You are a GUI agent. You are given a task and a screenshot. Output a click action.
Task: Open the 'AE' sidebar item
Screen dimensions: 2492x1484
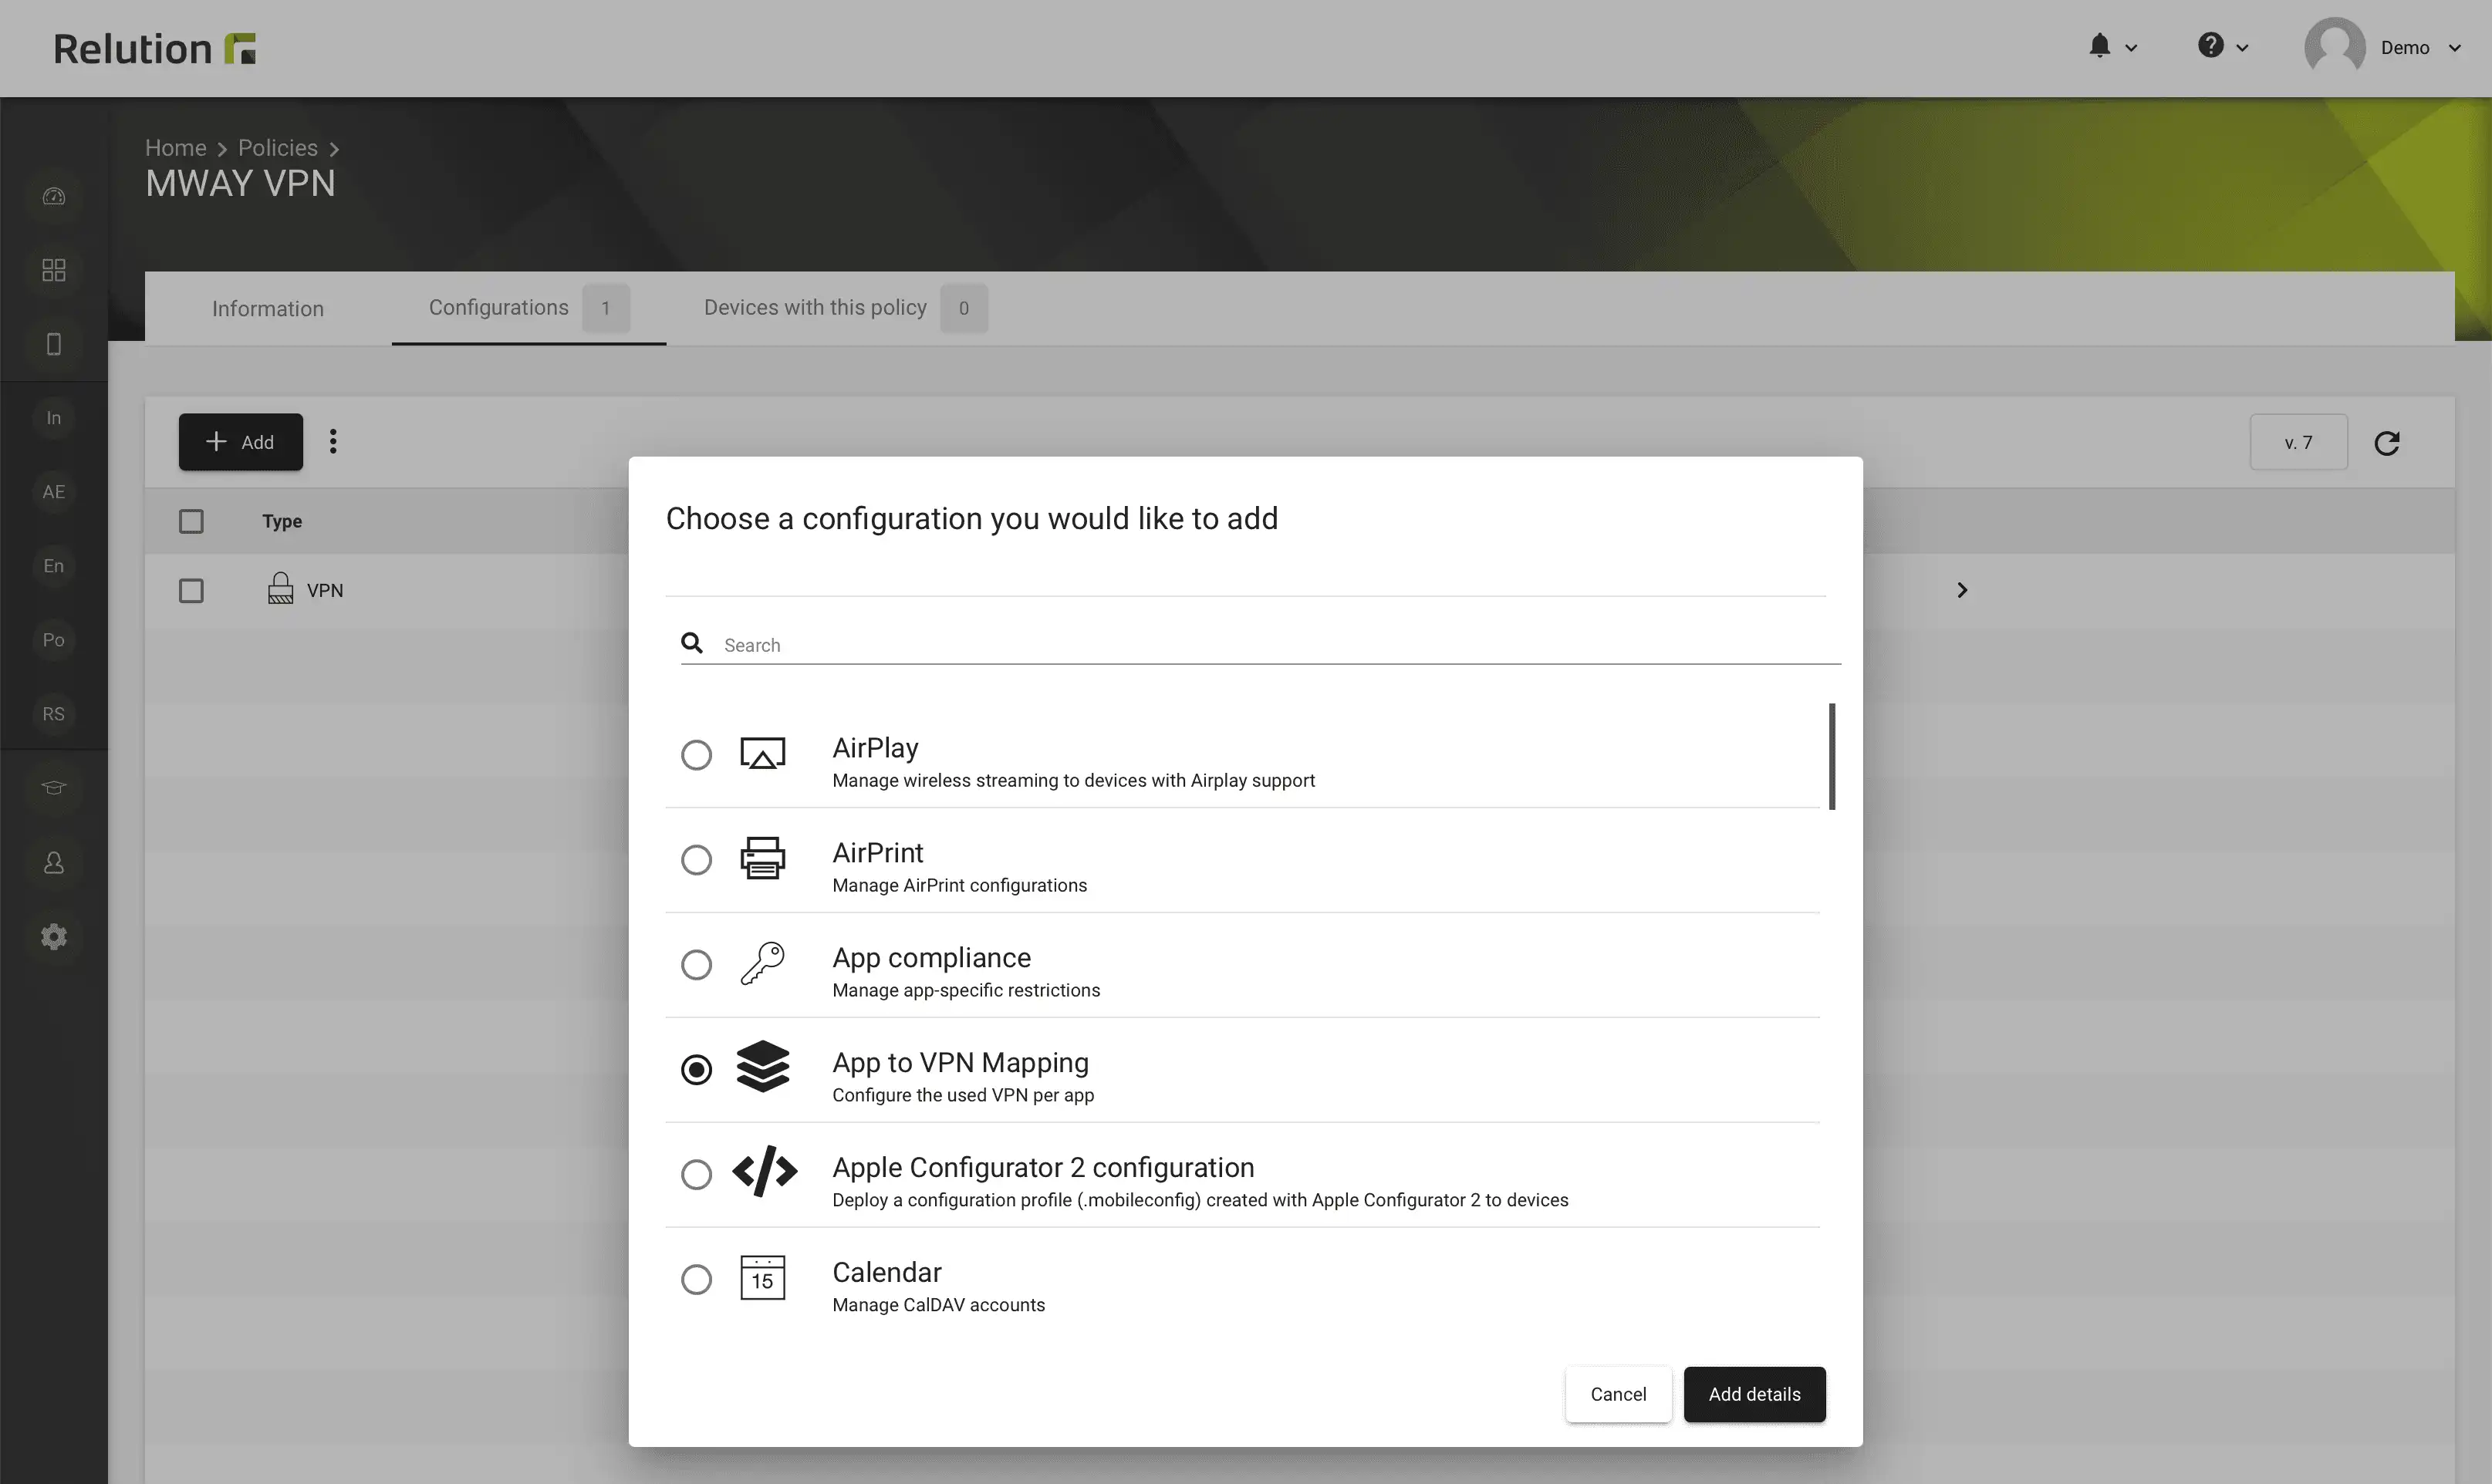point(54,492)
